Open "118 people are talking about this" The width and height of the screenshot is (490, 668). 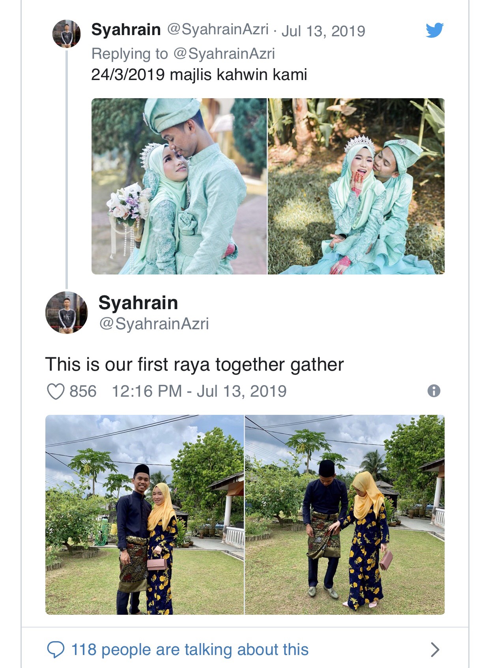click(190, 649)
